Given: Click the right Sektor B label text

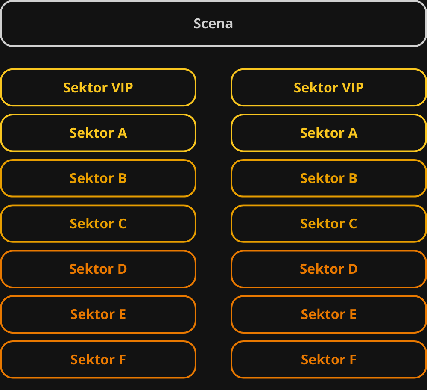Looking at the screenshot, I should click(x=329, y=178).
